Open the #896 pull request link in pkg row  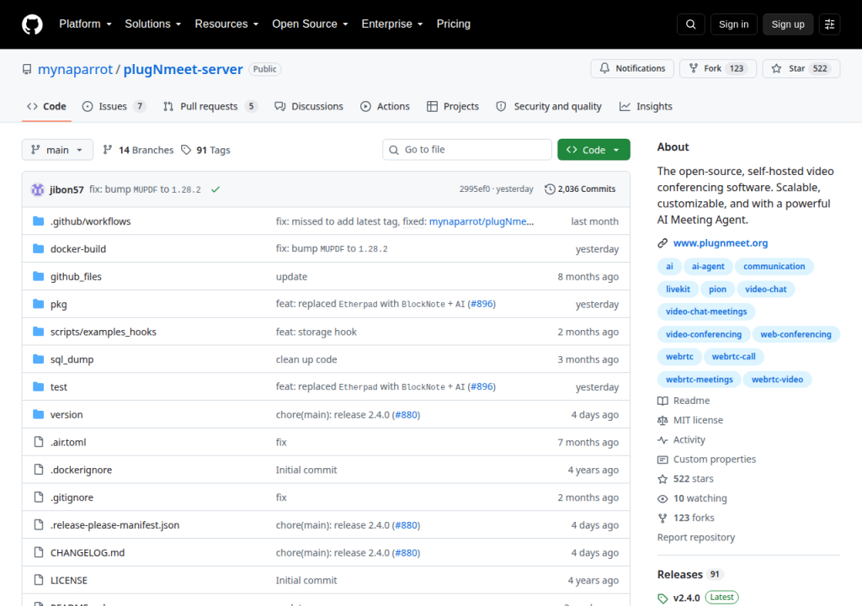482,304
